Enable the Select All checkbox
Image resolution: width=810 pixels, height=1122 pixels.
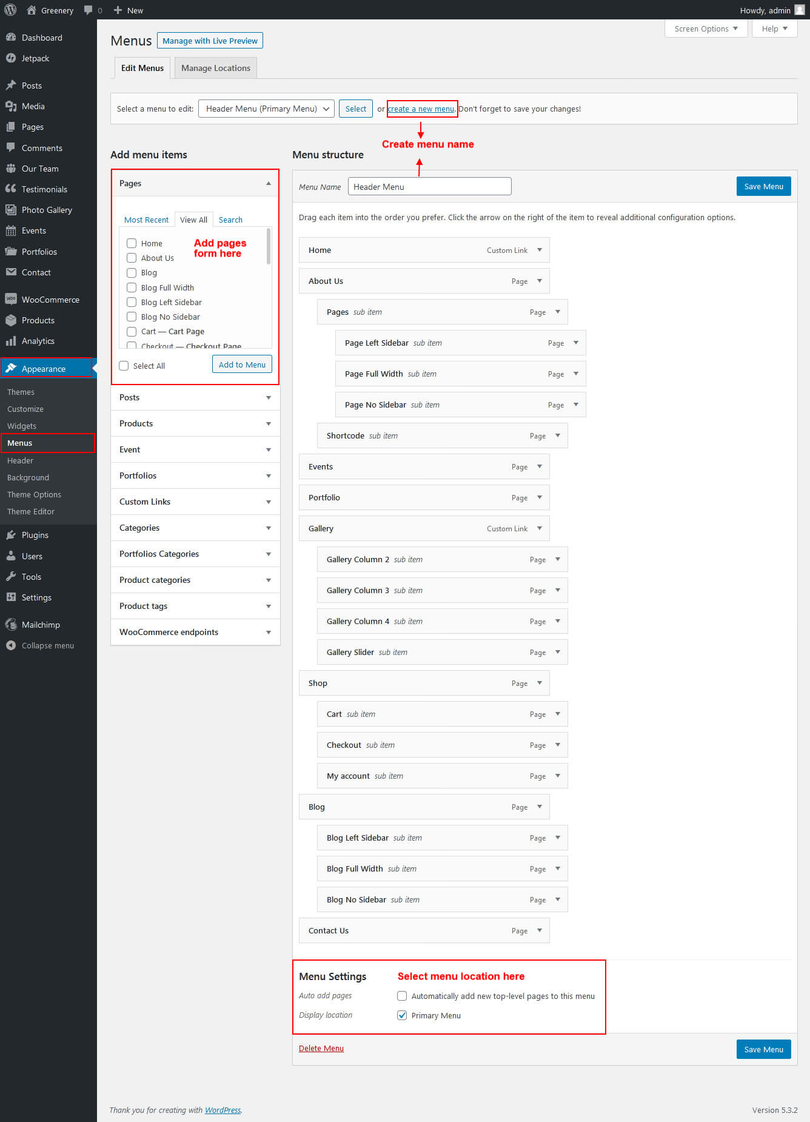tap(124, 366)
